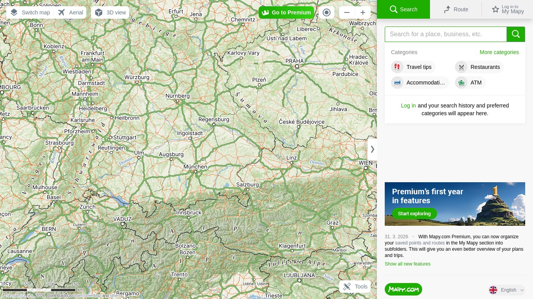This screenshot has height=299, width=533.
Task: Open the Restaurants category
Action: point(479,67)
